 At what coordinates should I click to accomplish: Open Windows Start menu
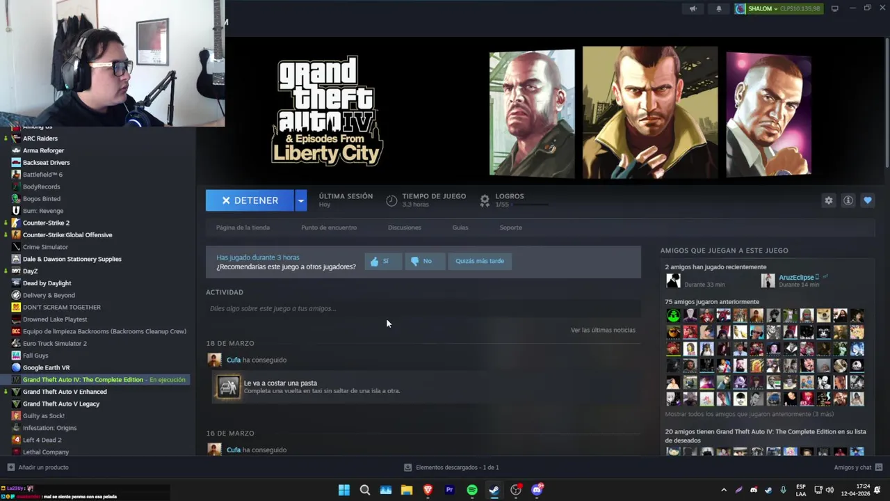tap(344, 490)
